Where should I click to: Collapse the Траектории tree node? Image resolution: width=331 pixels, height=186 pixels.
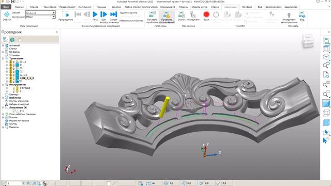click(x=3, y=58)
